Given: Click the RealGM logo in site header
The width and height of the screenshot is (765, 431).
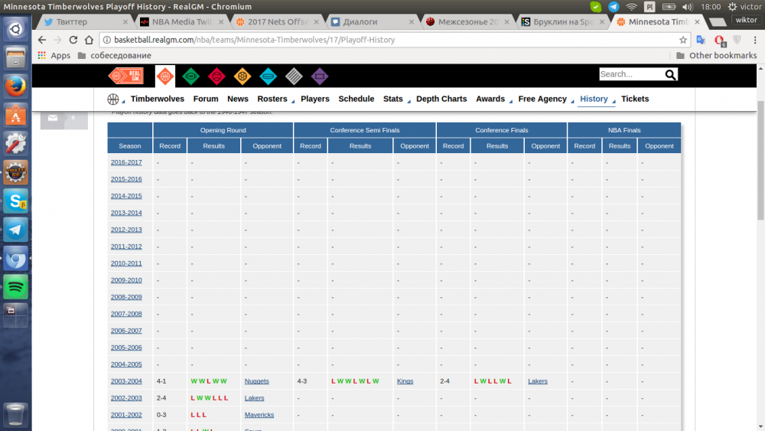Looking at the screenshot, I should [x=125, y=75].
